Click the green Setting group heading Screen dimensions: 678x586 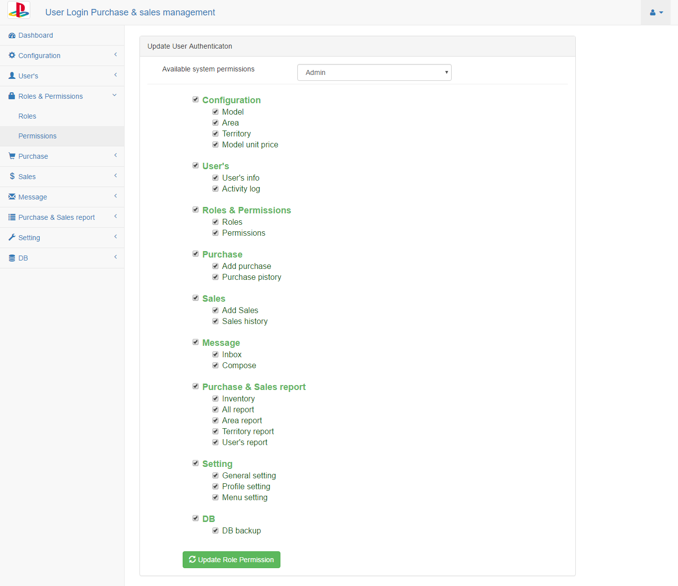tap(217, 464)
